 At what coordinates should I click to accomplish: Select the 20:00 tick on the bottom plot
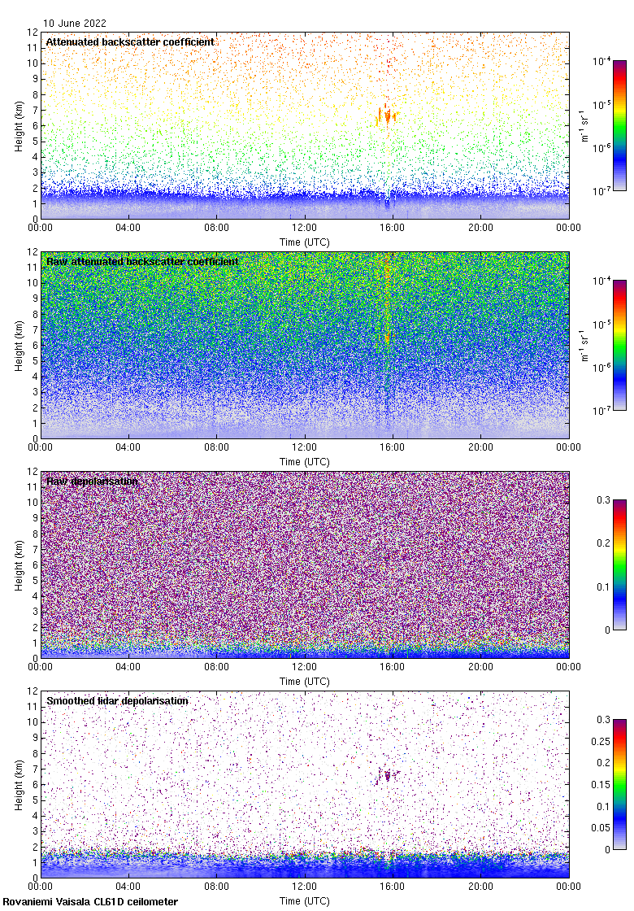click(x=480, y=887)
